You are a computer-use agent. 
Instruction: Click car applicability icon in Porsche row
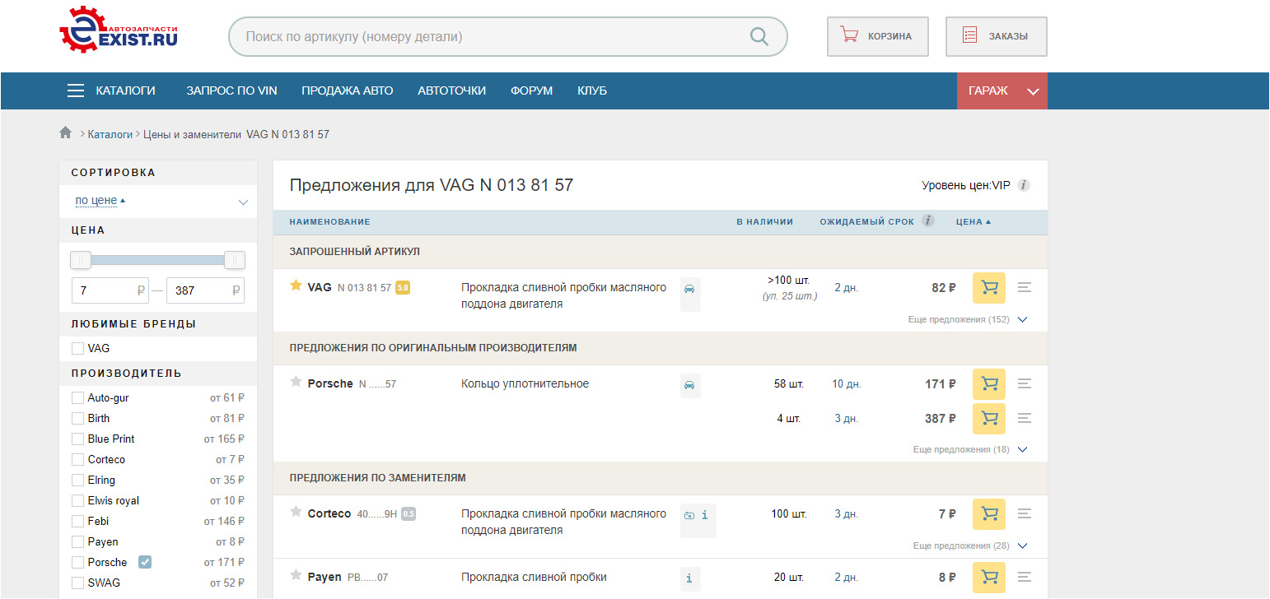point(689,385)
